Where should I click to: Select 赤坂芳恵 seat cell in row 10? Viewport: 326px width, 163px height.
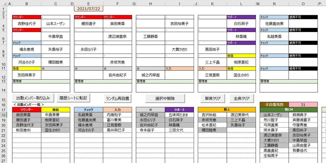tap(118, 62)
